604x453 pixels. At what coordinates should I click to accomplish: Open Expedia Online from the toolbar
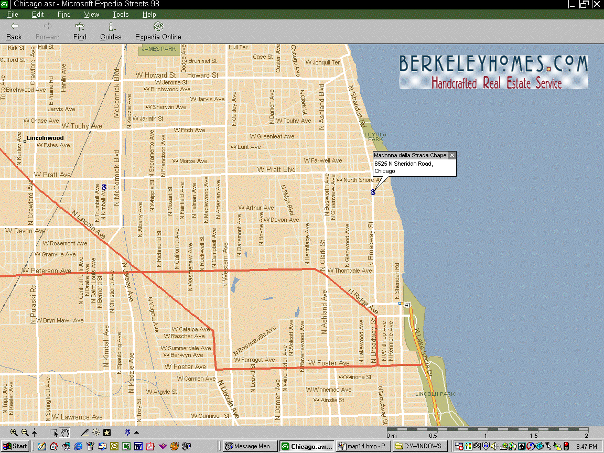158,31
